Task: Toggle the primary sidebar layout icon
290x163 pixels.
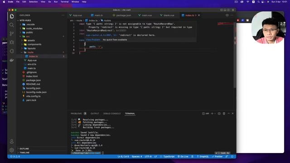Action: pos(222,10)
